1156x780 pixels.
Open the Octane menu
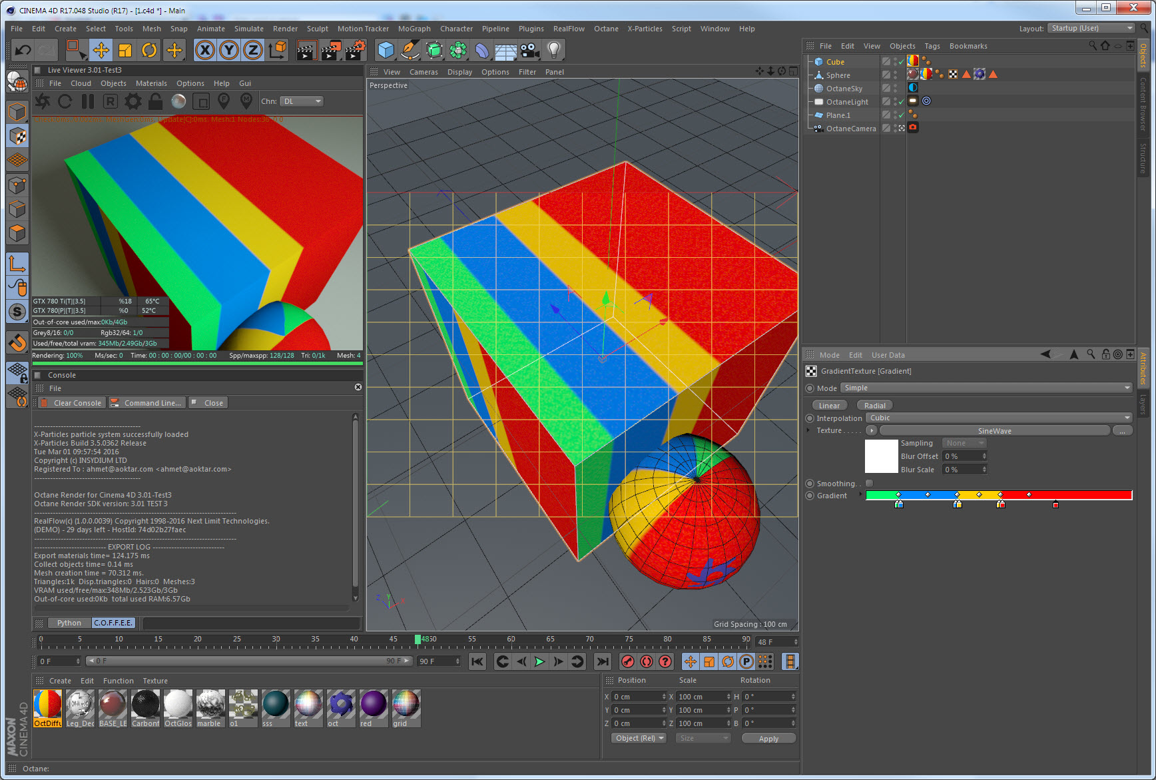[606, 29]
